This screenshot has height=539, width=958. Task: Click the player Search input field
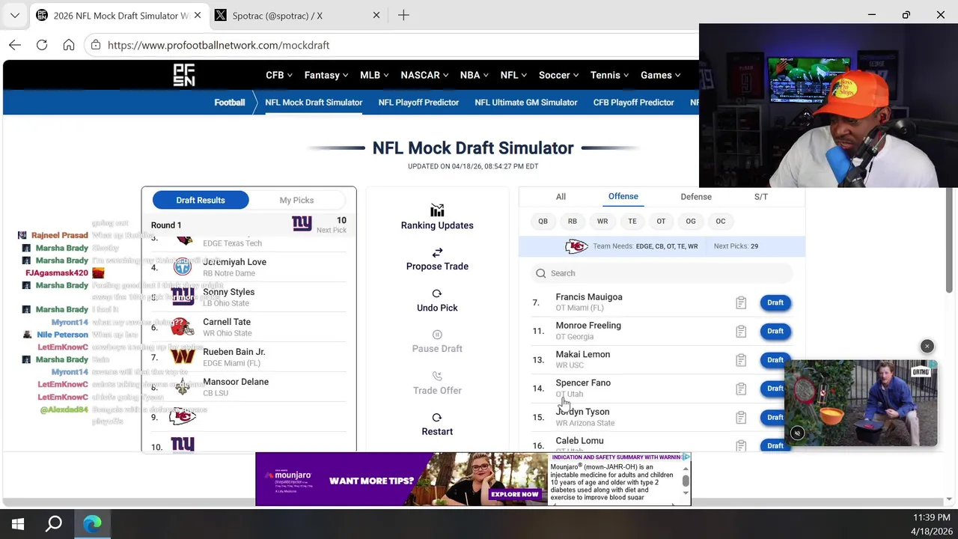(x=662, y=273)
